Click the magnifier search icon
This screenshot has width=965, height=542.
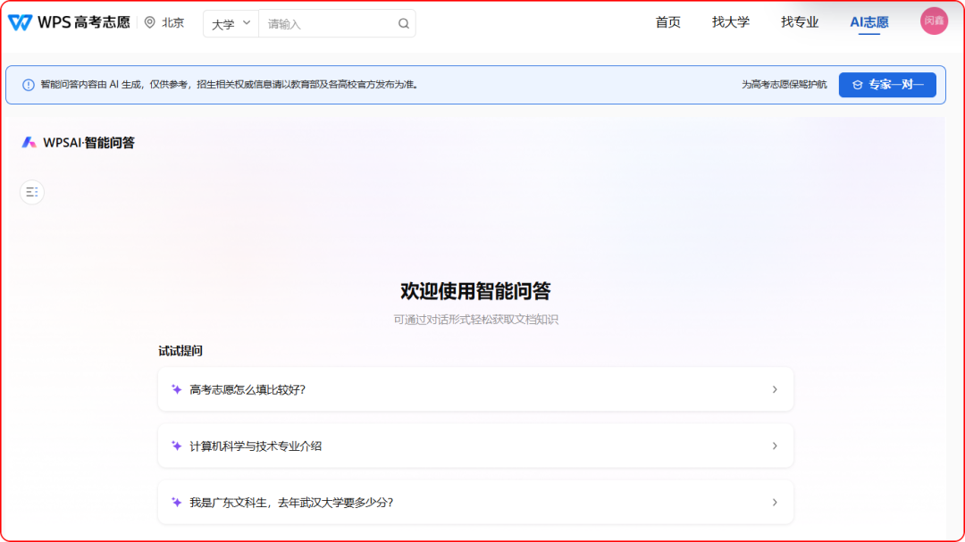(x=404, y=23)
